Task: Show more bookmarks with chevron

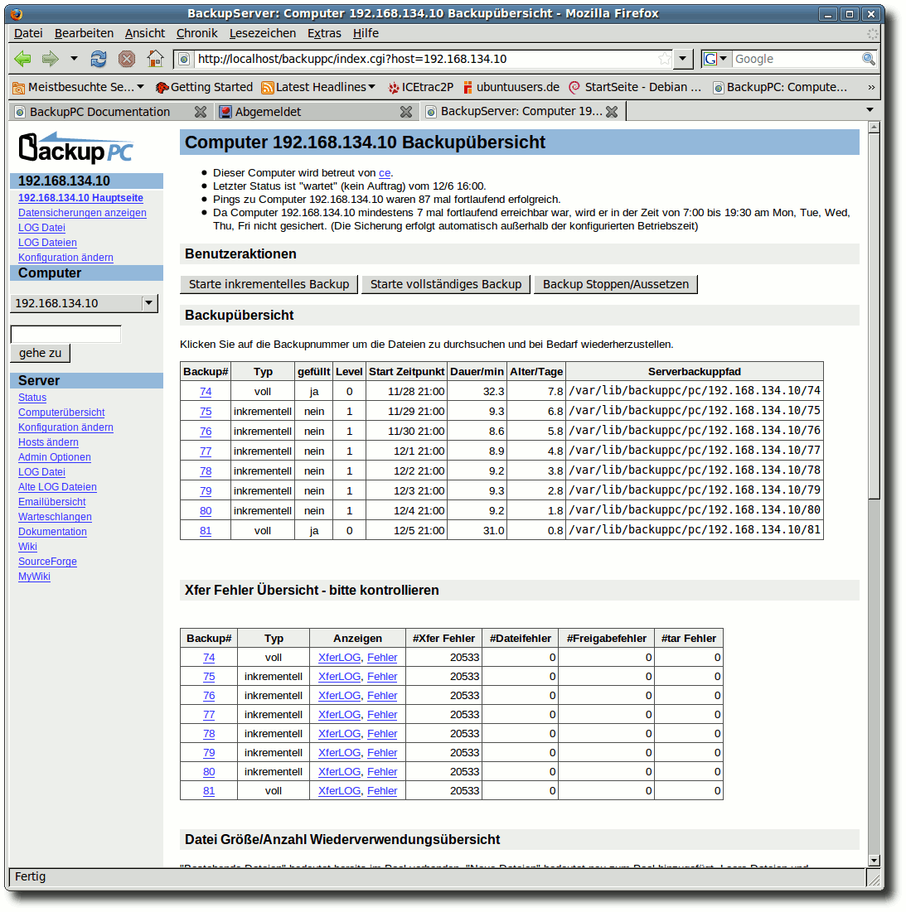Action: [871, 87]
